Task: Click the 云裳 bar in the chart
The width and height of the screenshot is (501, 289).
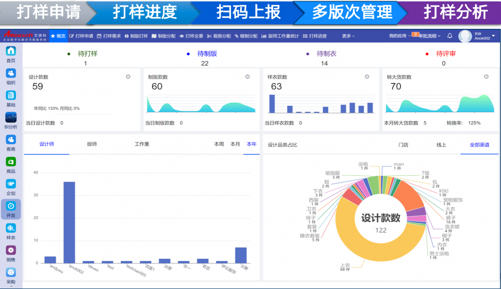Action: tap(241, 255)
